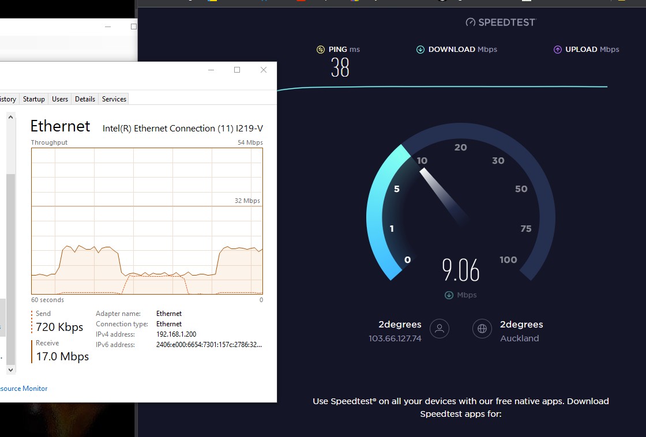Open the Users tab
This screenshot has height=437, width=646.
click(60, 99)
